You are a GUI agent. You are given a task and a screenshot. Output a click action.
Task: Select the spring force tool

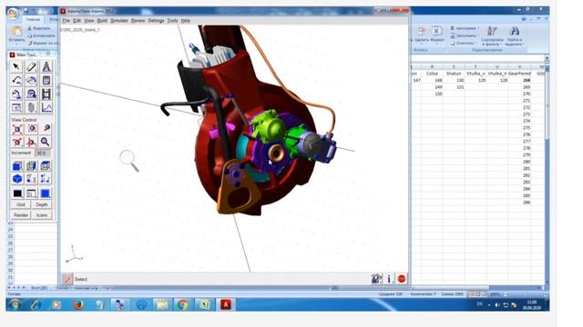coord(31,108)
